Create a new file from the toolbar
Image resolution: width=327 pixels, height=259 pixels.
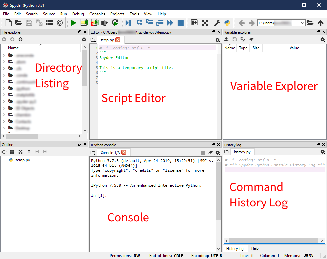tap(8, 23)
